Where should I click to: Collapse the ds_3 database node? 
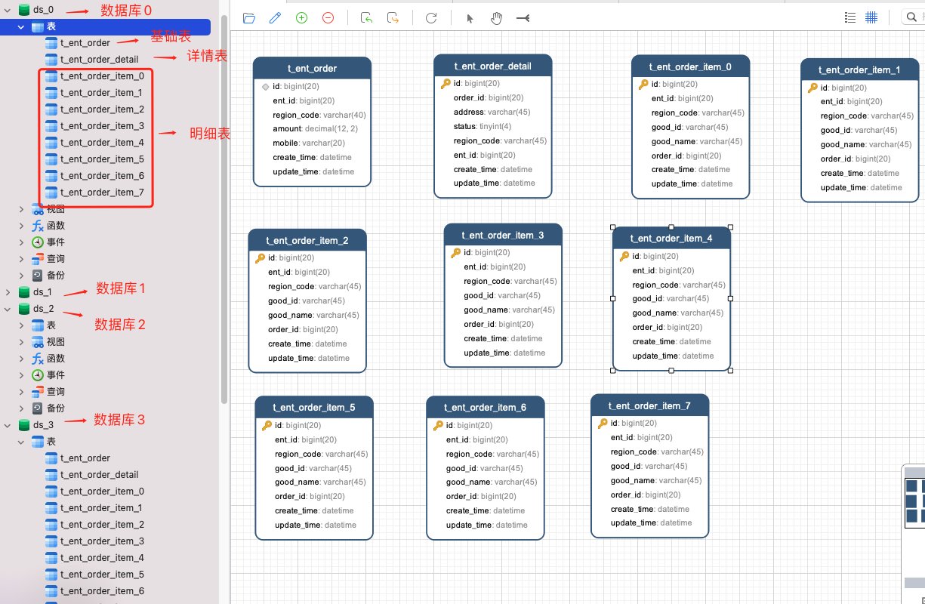[8, 425]
